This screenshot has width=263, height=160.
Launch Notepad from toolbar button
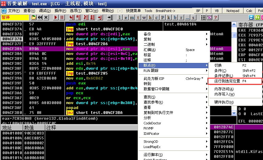233,11
